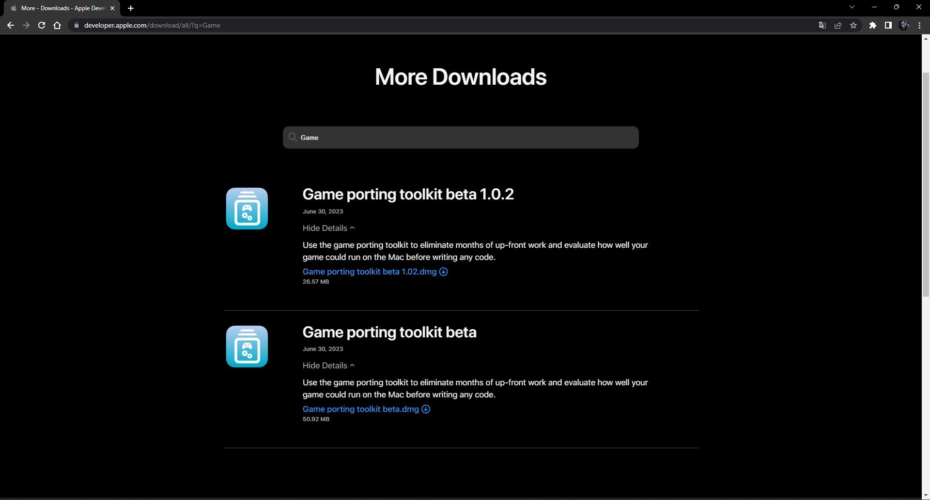The width and height of the screenshot is (930, 500).
Task: Click the Game porting toolkit beta 1.0.2 app icon
Action: 246,208
